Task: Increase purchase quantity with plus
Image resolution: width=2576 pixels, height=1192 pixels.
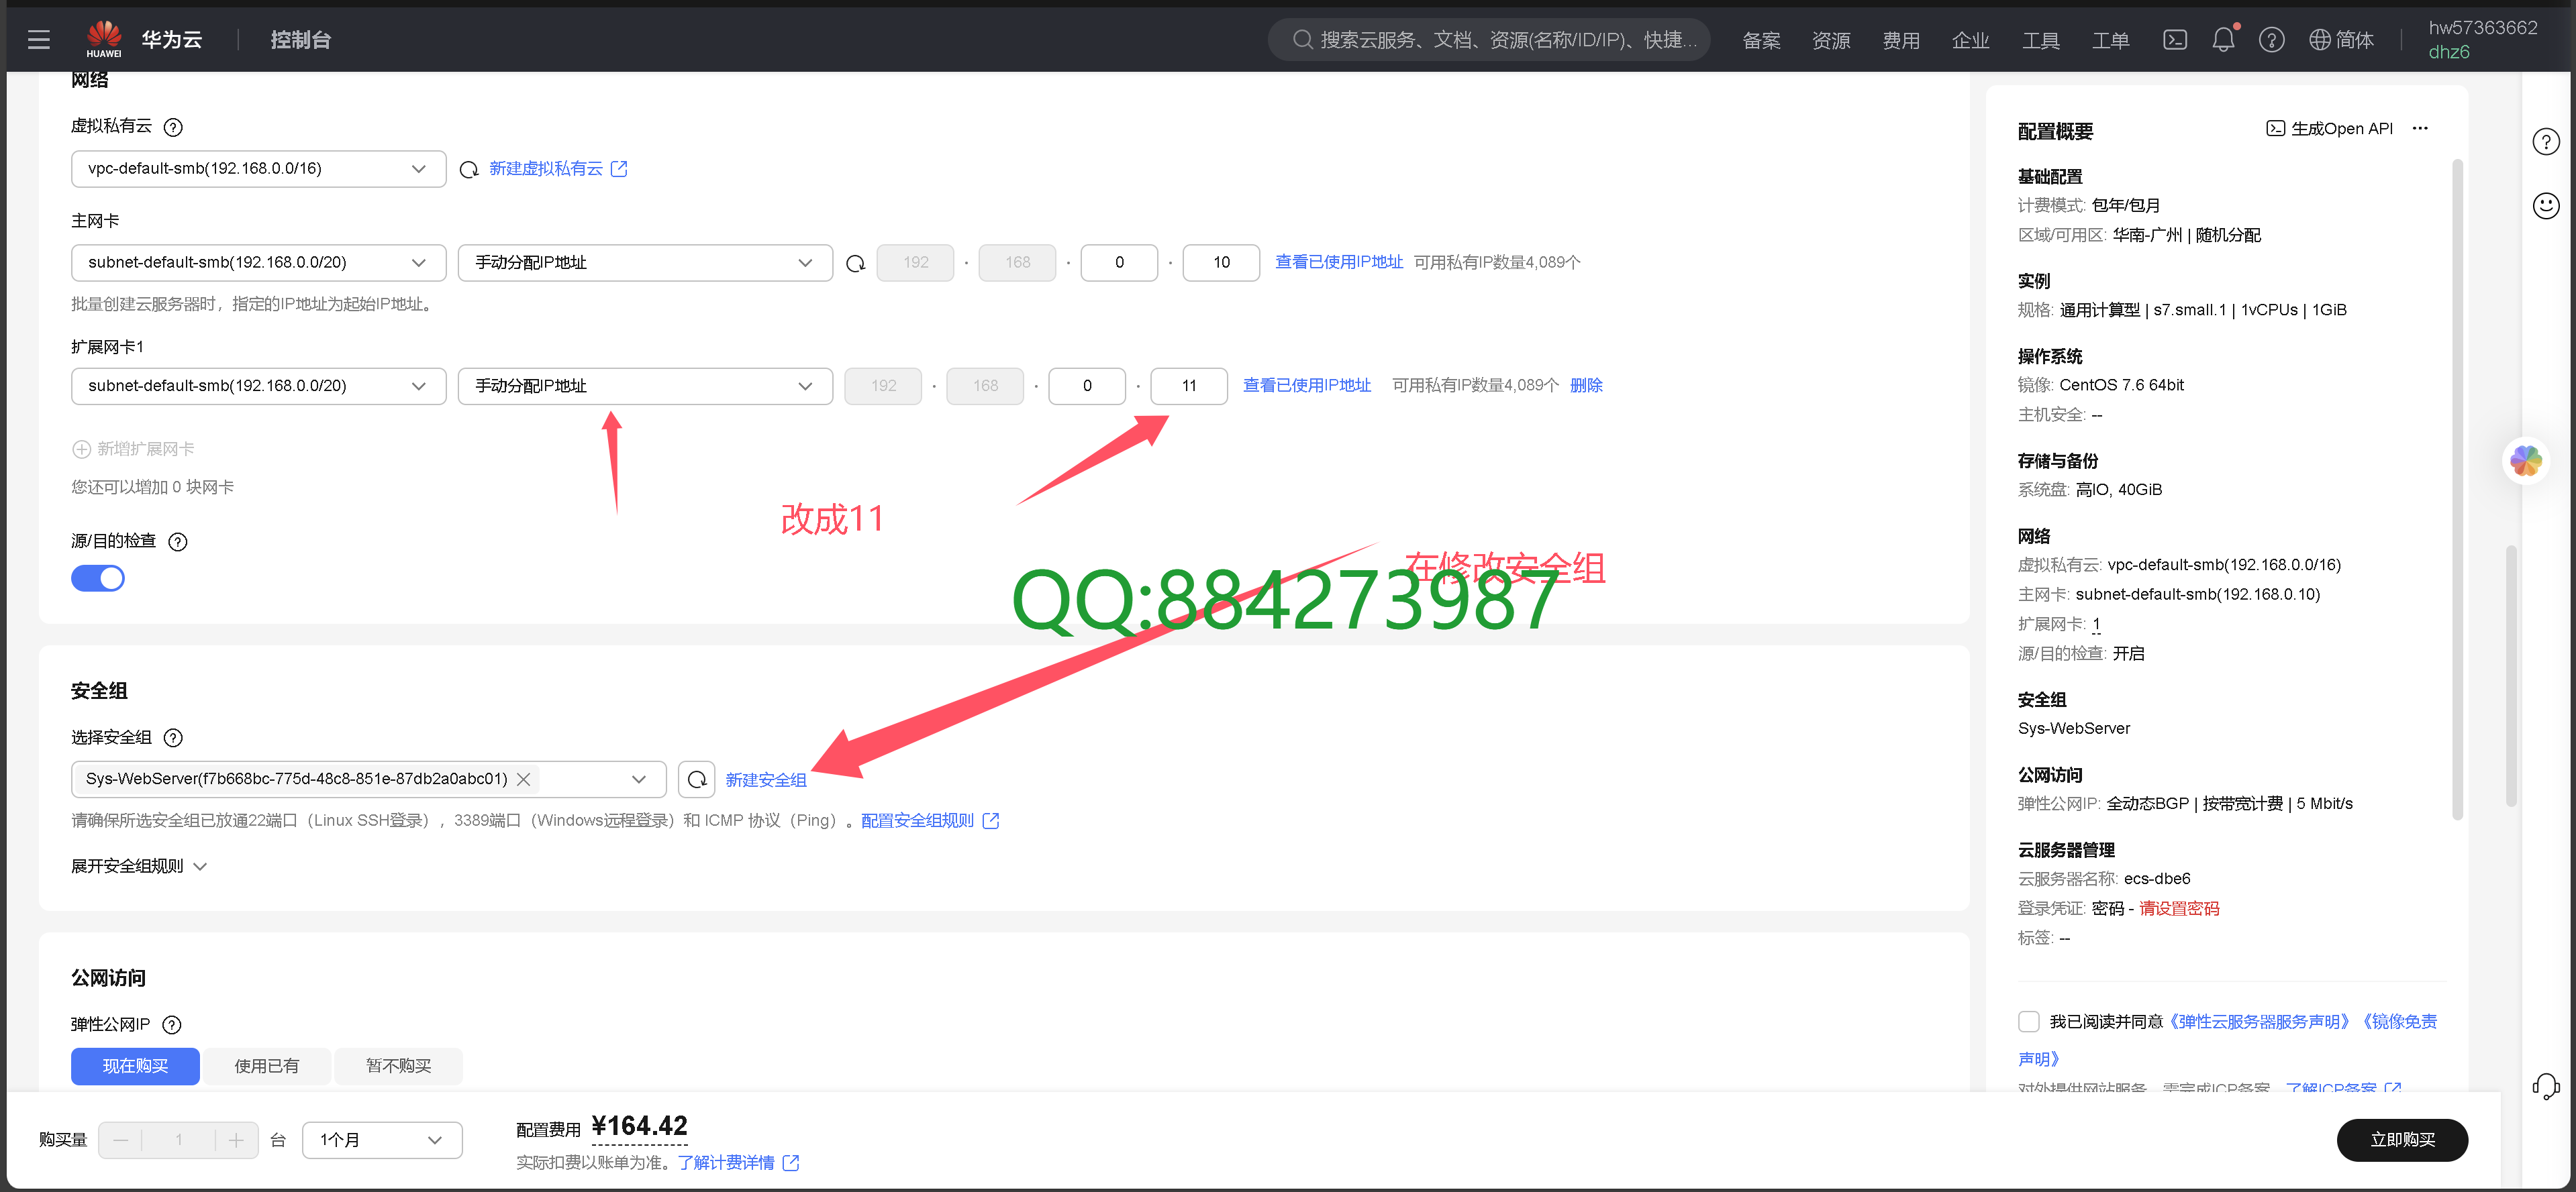Action: [x=236, y=1140]
